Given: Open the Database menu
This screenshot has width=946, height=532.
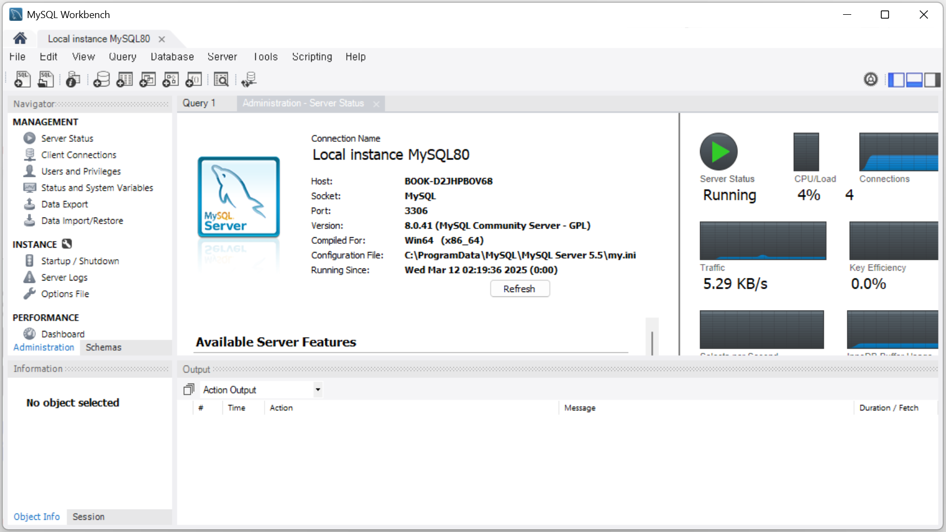Looking at the screenshot, I should [172, 56].
